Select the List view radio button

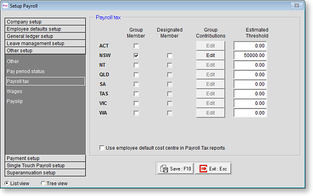click(7, 183)
